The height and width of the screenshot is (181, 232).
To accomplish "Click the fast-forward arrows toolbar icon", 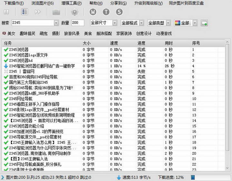I will [38, 12].
